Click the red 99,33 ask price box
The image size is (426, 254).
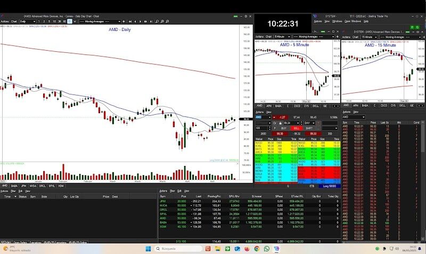click(313, 133)
